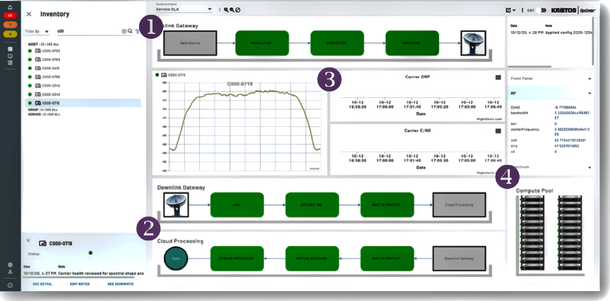Click the EDIT NOTES link
This screenshot has height=301, width=610.
(80, 284)
